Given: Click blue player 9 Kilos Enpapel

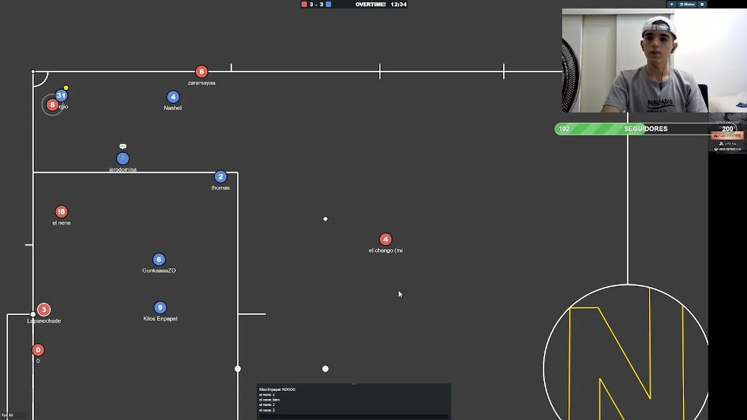Looking at the screenshot, I should 160,307.
